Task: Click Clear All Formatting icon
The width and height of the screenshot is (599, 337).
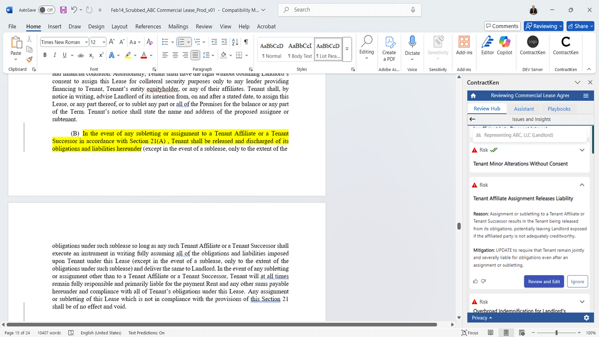Action: point(150,42)
